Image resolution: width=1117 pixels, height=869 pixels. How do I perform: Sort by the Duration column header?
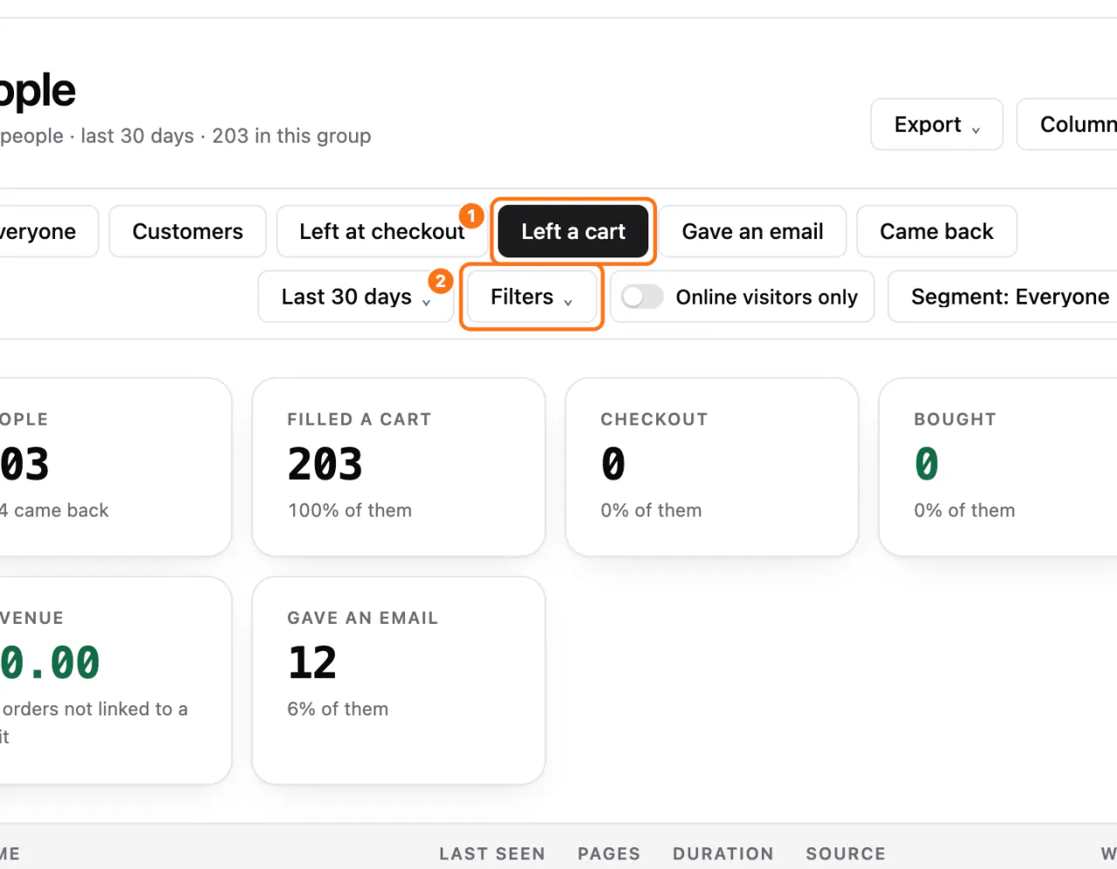[x=723, y=853]
